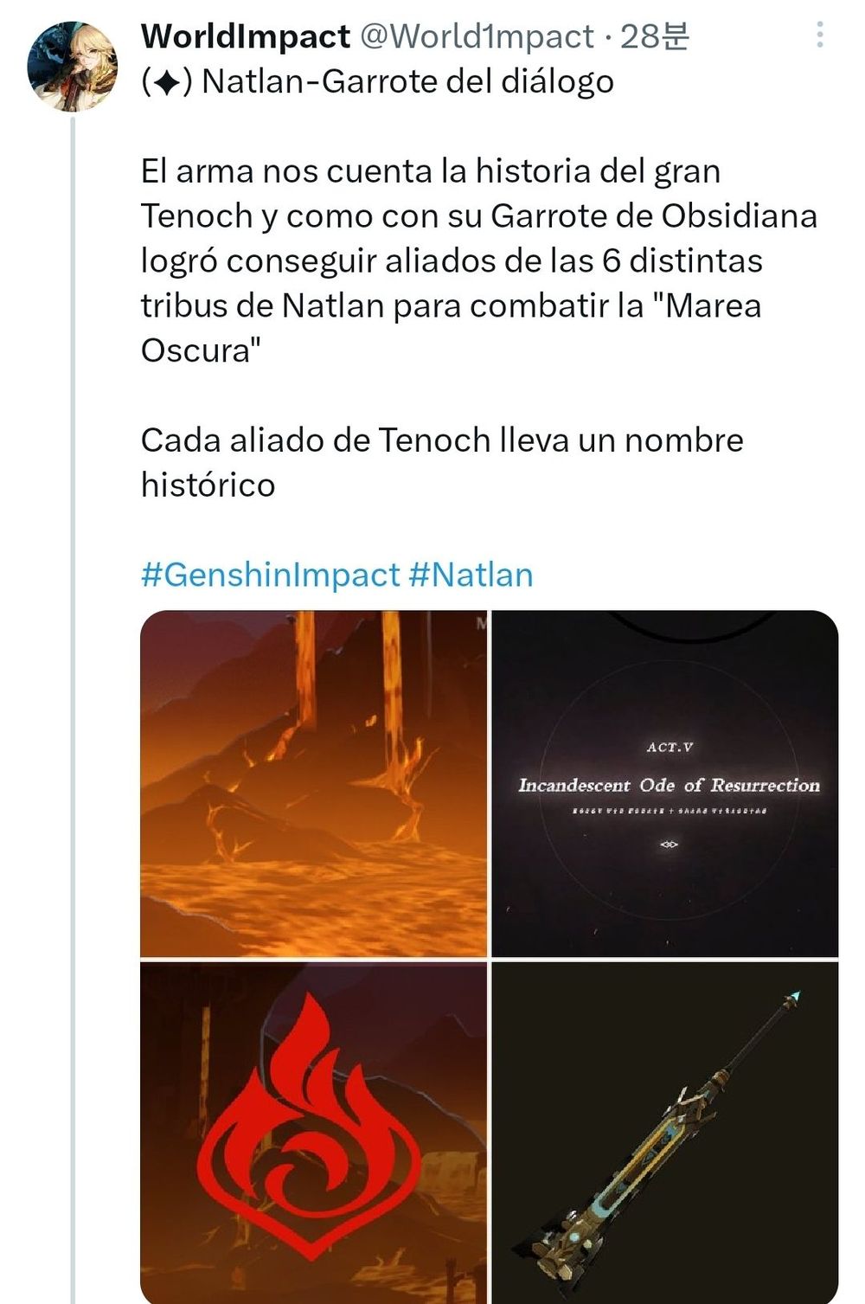The height and width of the screenshot is (1304, 865).
Task: Click the 'ACT. V' label in the image
Action: pos(670,747)
